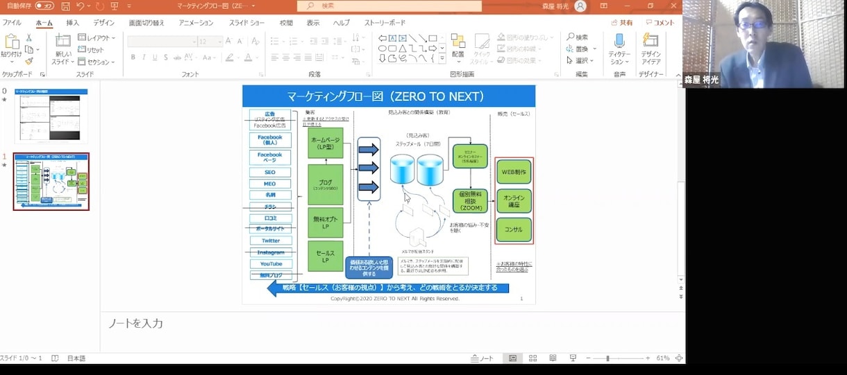Screen dimensions: 847x375
Task: Select the triangle shape in shapes gallery
Action: click(x=403, y=49)
